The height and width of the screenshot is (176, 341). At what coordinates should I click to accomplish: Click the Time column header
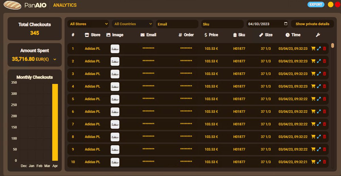coord(293,35)
